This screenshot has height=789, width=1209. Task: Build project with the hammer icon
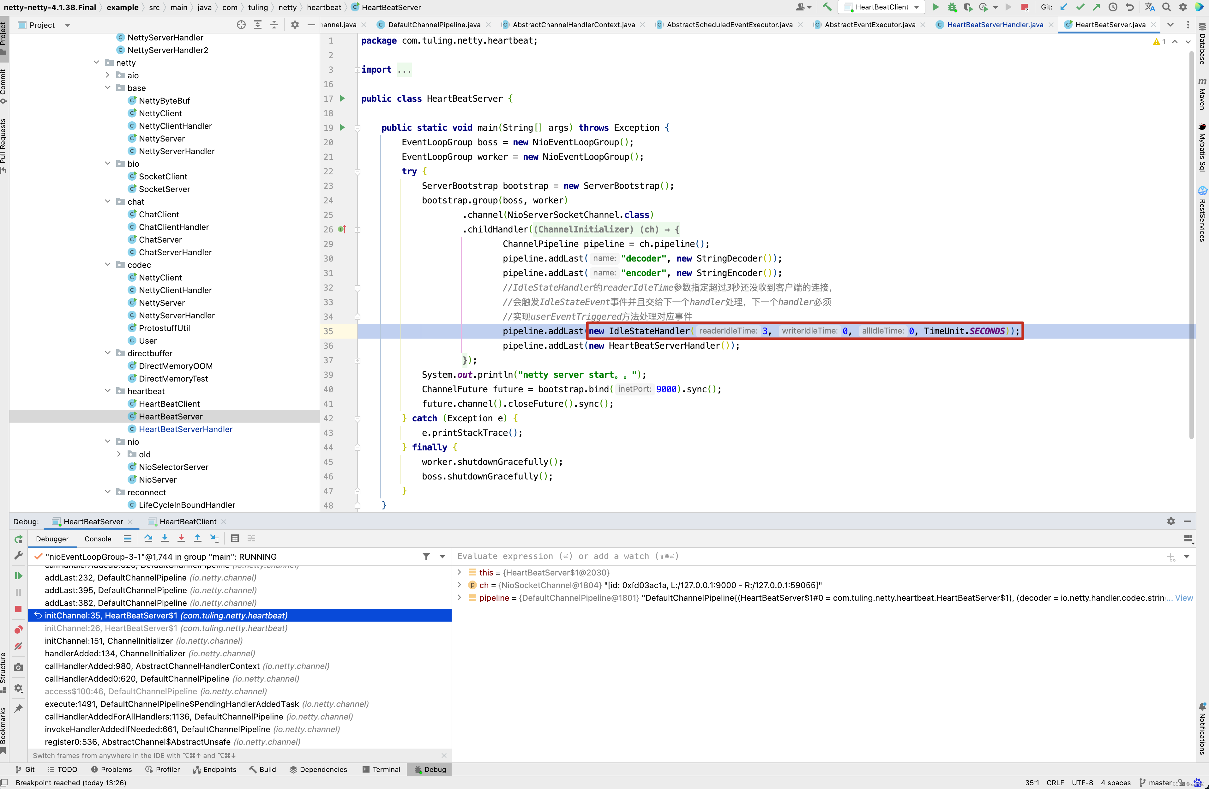(x=827, y=7)
